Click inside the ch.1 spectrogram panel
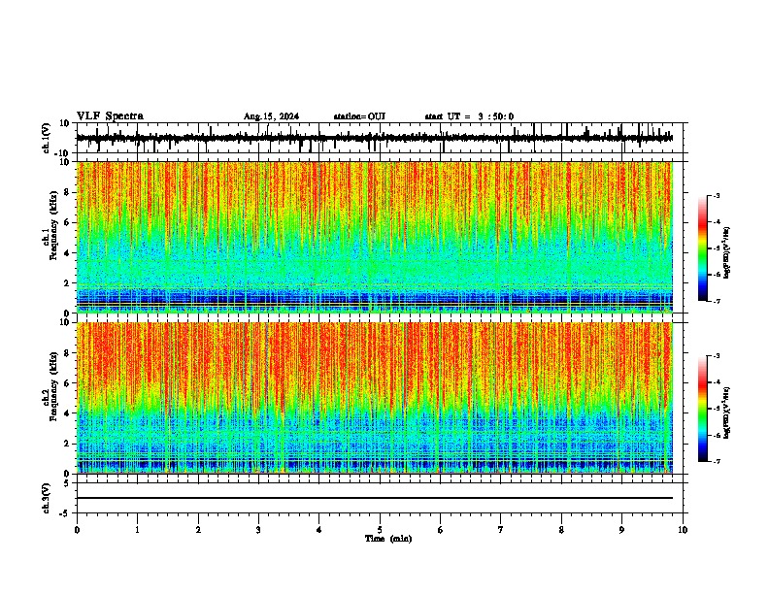Image resolution: width=769 pixels, height=594 pixels. coord(374,237)
